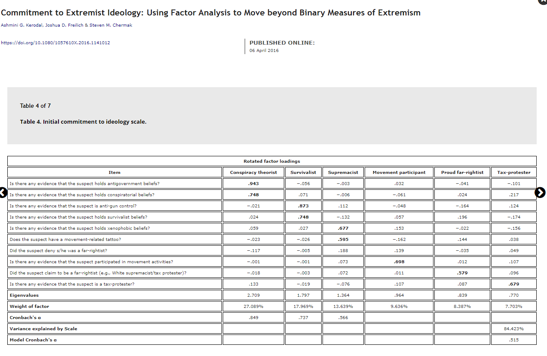Click the 'Eigenvalues' row label
547x356 pixels.
click(114, 295)
